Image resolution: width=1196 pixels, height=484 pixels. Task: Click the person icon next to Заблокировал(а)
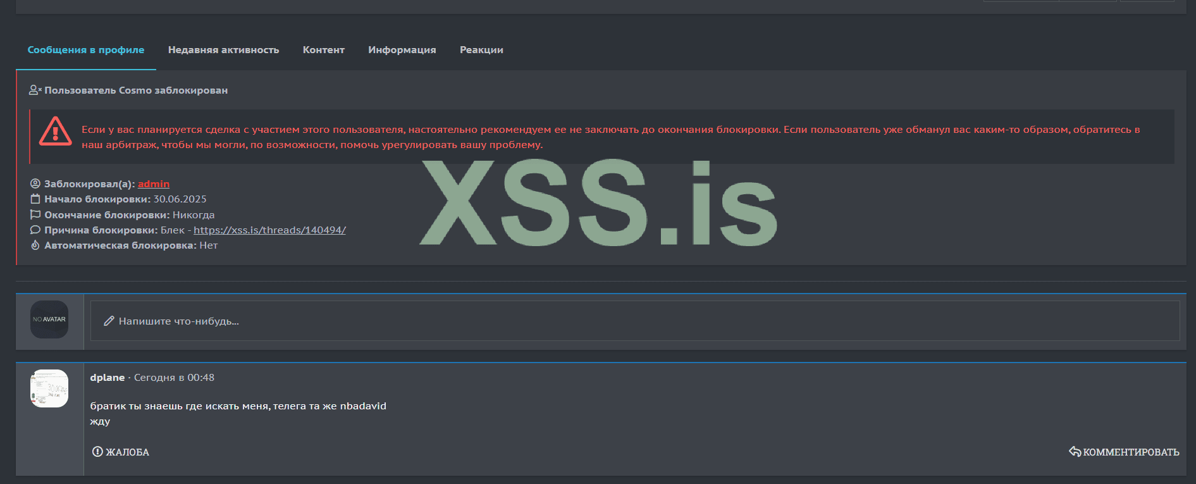pyautogui.click(x=35, y=184)
